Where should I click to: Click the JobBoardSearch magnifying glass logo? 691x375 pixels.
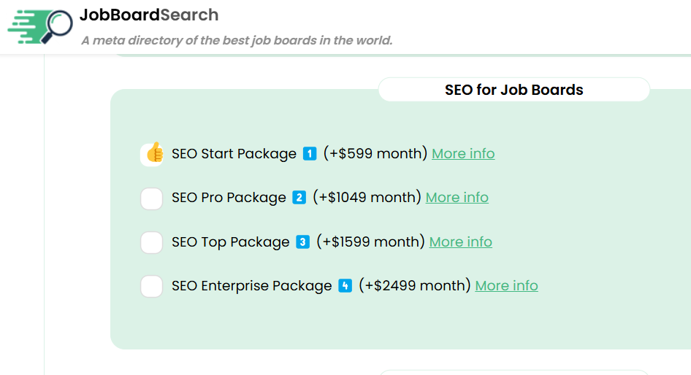(40, 28)
